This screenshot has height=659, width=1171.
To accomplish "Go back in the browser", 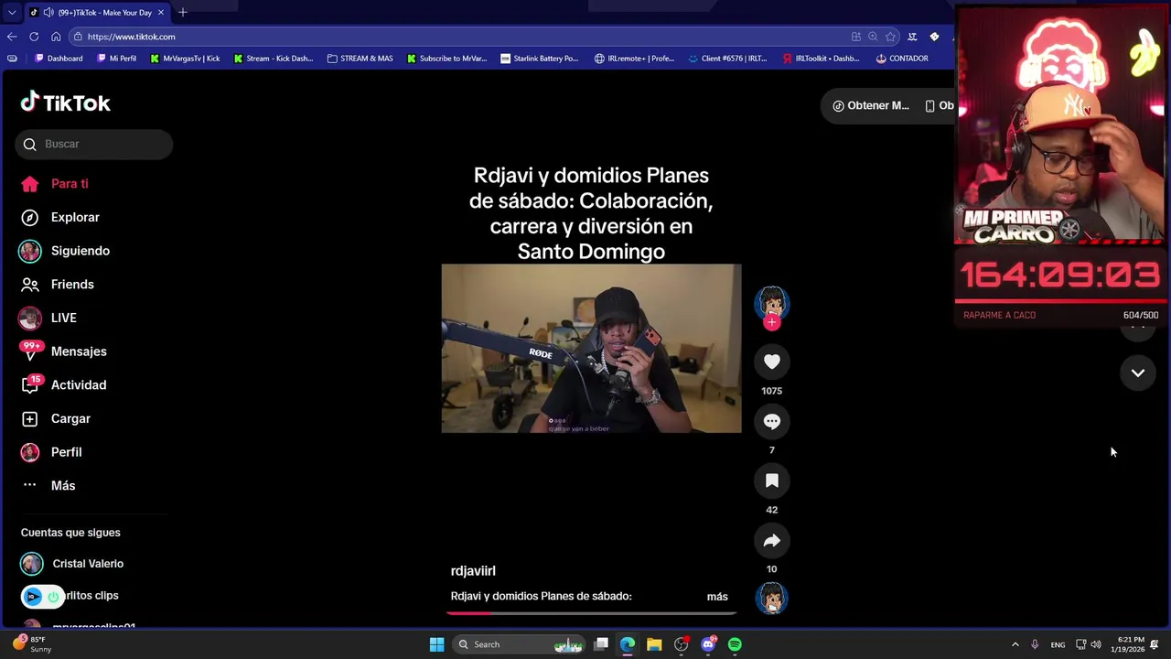I will pyautogui.click(x=11, y=37).
